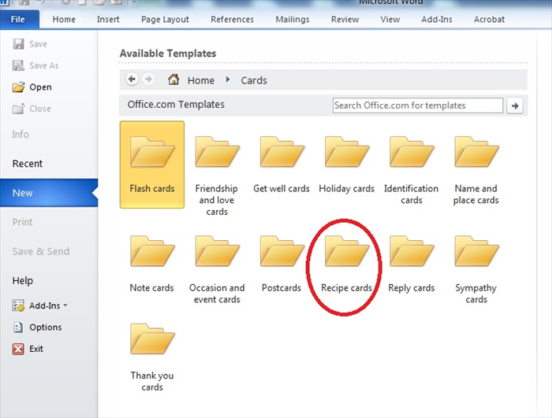Switch to the Mailings tab

pos(293,20)
